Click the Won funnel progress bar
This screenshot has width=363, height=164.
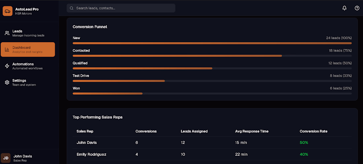coord(108,93)
